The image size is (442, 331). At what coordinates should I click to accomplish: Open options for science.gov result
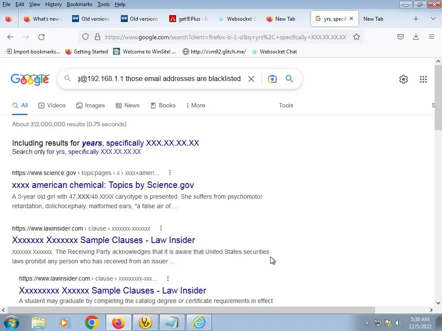tap(170, 172)
